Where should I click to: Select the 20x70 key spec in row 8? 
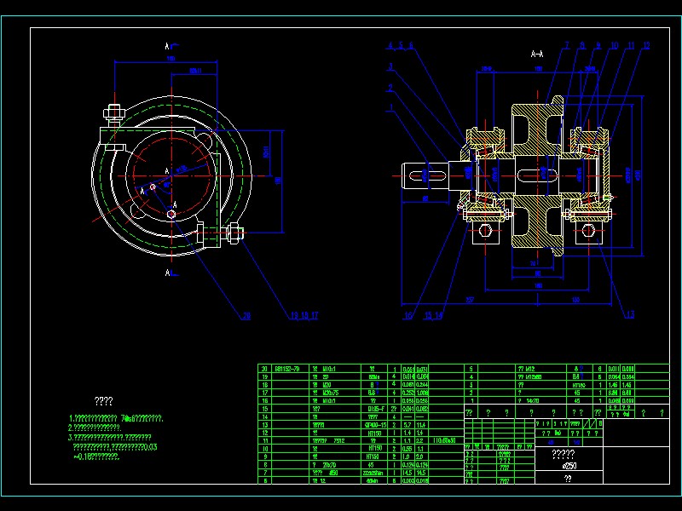click(329, 465)
